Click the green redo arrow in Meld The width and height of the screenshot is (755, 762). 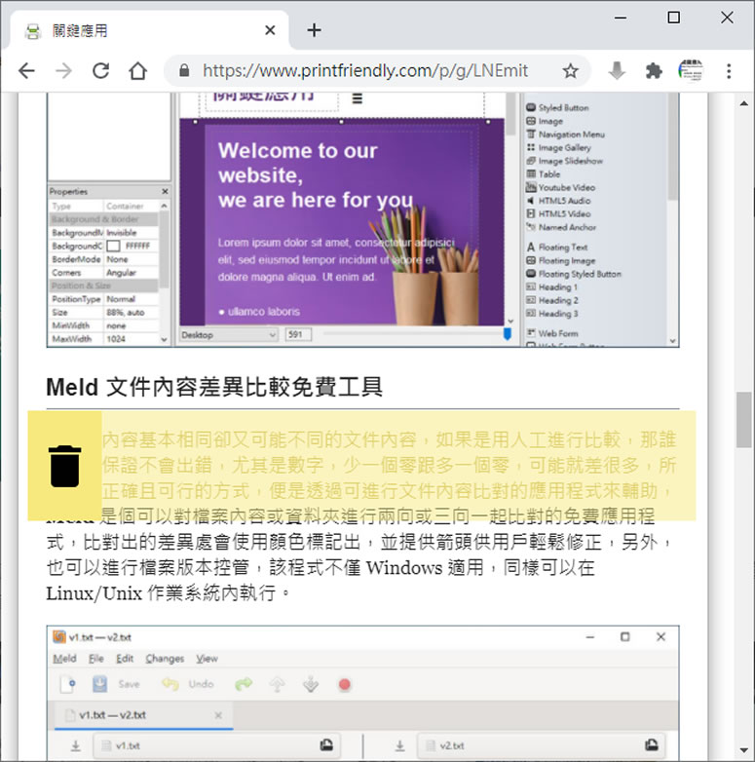(244, 685)
